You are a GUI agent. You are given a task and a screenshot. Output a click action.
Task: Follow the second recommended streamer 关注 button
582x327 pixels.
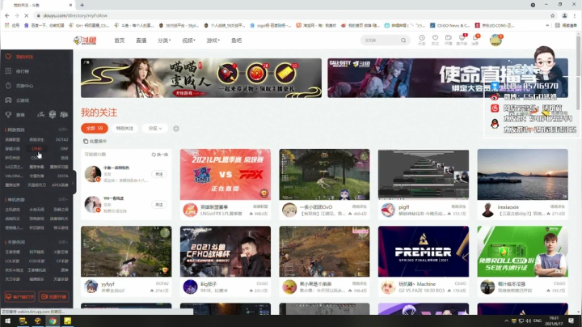[x=159, y=205]
